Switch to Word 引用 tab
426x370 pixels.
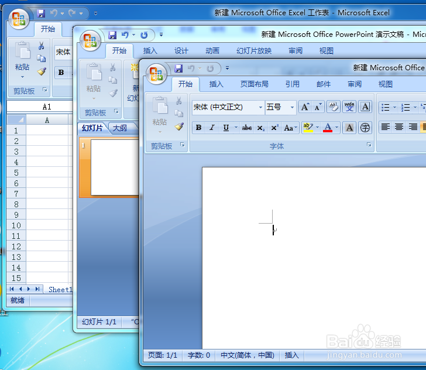point(293,84)
